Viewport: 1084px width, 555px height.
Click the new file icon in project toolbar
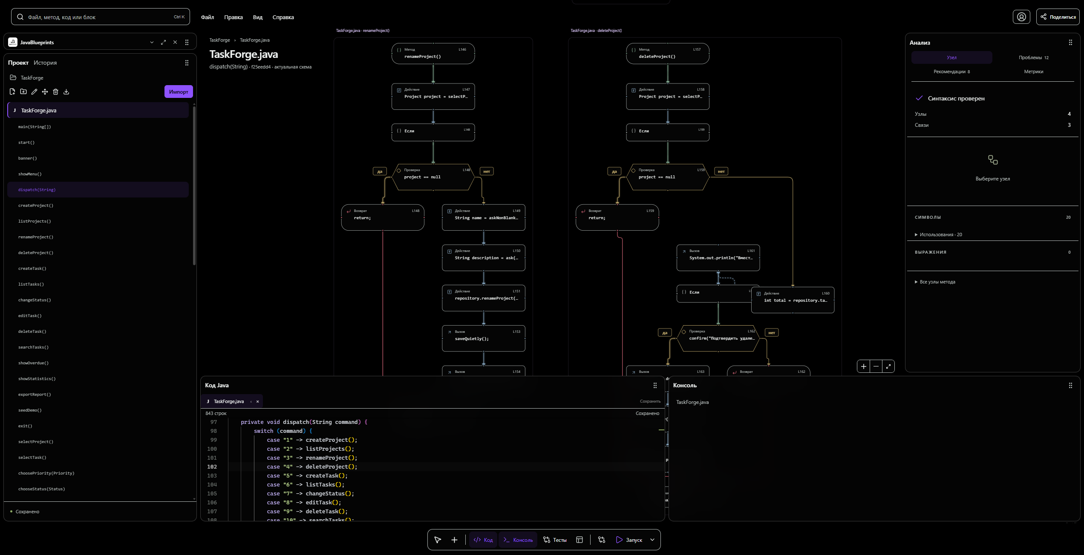pos(12,92)
